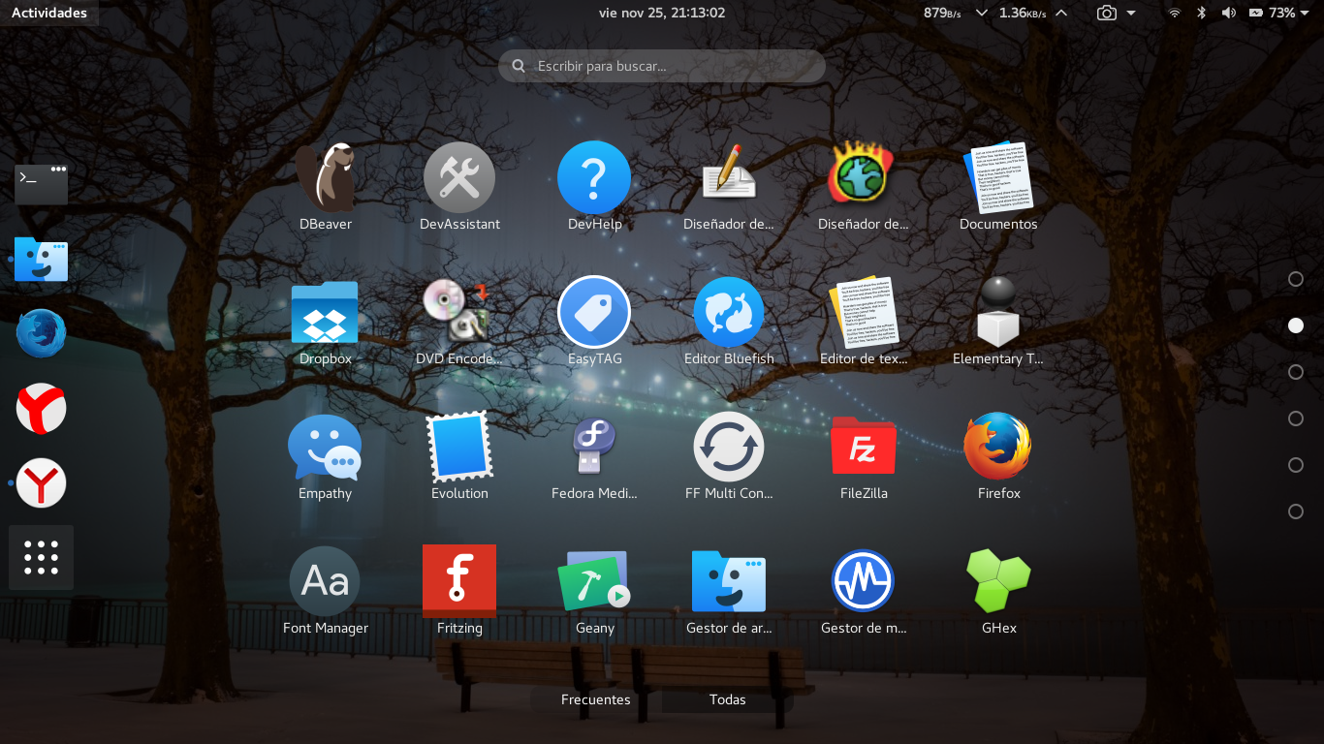Screen dimensions: 1324x744
Task: Toggle the Show Applications grid button
Action: [42, 558]
